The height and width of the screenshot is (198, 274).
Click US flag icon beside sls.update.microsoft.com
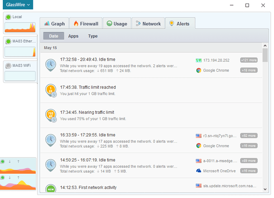[x=199, y=185]
